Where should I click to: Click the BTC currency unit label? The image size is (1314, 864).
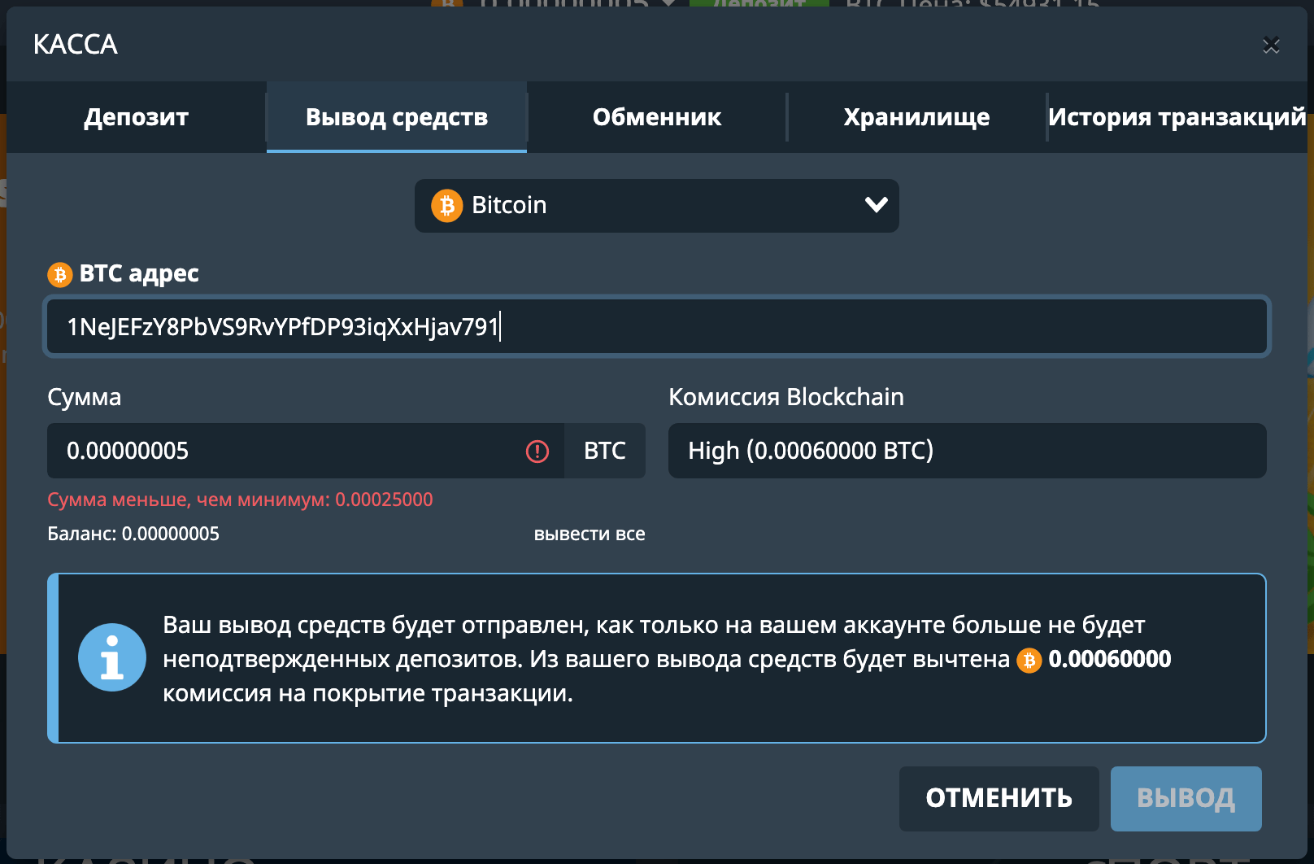(604, 451)
